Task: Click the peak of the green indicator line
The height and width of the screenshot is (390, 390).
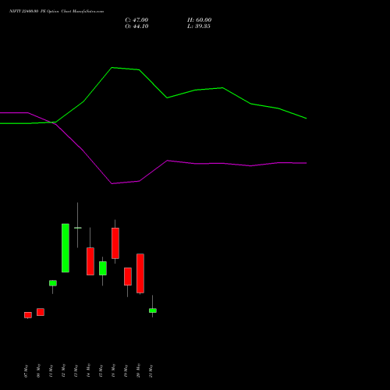Action: pyautogui.click(x=112, y=68)
